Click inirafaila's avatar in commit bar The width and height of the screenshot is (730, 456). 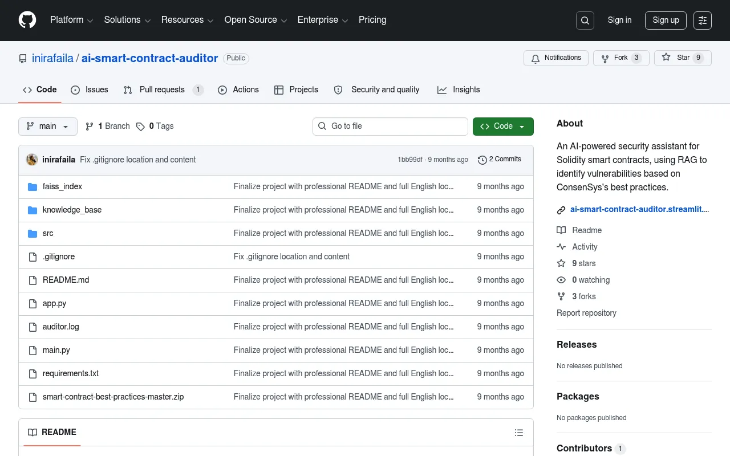point(32,160)
